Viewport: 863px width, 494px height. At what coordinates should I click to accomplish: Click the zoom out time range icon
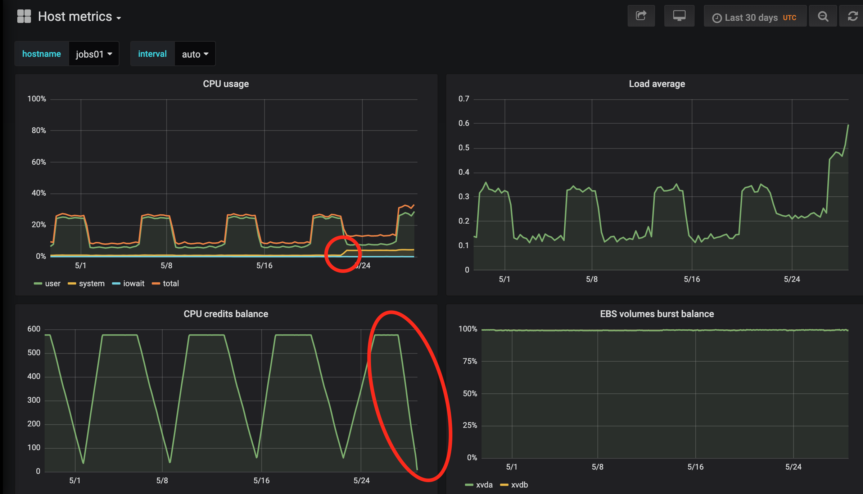pyautogui.click(x=823, y=17)
